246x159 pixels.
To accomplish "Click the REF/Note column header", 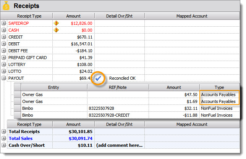I will click(x=118, y=87).
